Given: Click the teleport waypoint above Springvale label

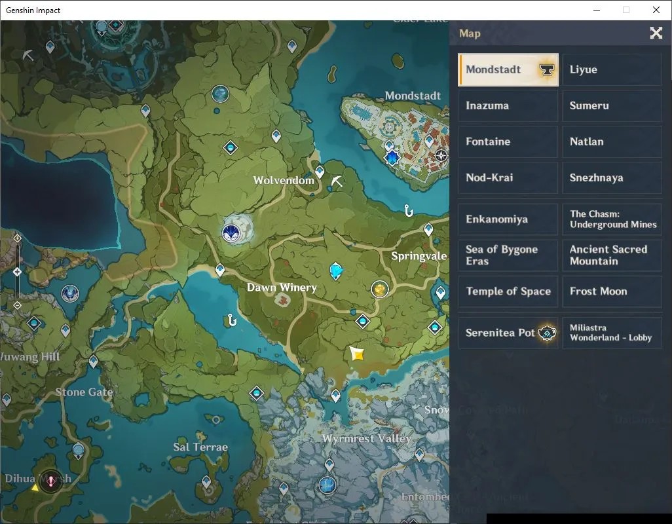Looking at the screenshot, I should point(428,230).
